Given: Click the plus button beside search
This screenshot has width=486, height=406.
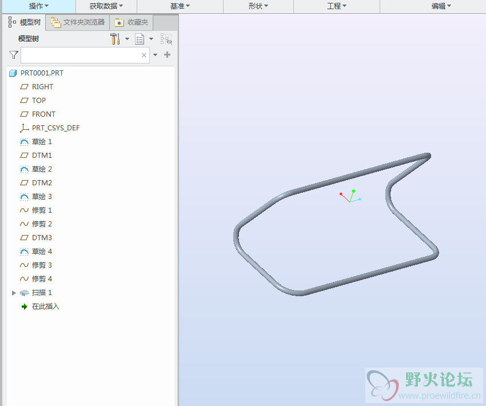Looking at the screenshot, I should click(167, 55).
